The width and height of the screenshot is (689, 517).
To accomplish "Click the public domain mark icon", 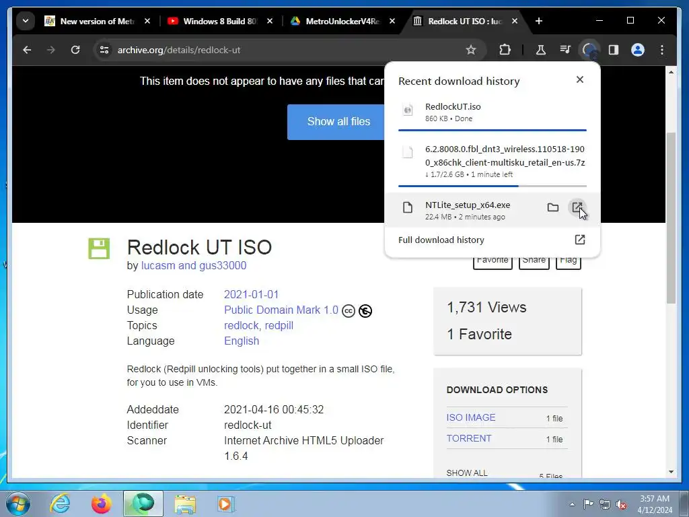I will [x=365, y=311].
